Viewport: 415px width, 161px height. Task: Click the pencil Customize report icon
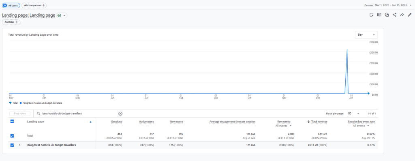tap(410, 15)
